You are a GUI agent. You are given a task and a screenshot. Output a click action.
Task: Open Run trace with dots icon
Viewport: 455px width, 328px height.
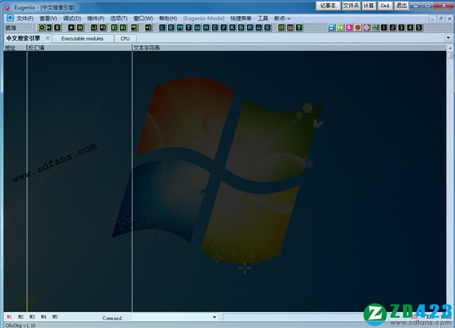pyautogui.click(x=259, y=27)
